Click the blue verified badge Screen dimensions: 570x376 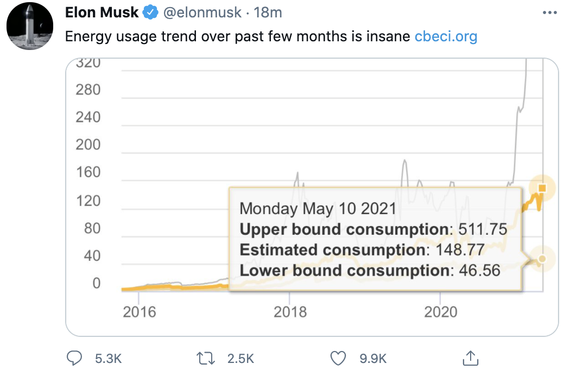coord(150,12)
